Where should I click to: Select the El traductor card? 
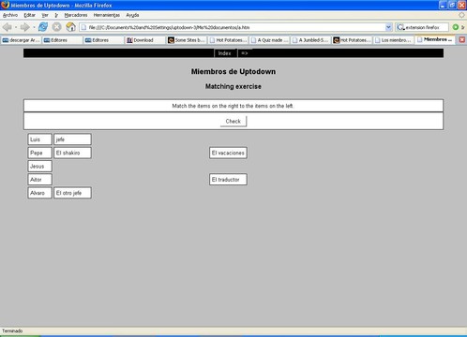[x=228, y=180]
